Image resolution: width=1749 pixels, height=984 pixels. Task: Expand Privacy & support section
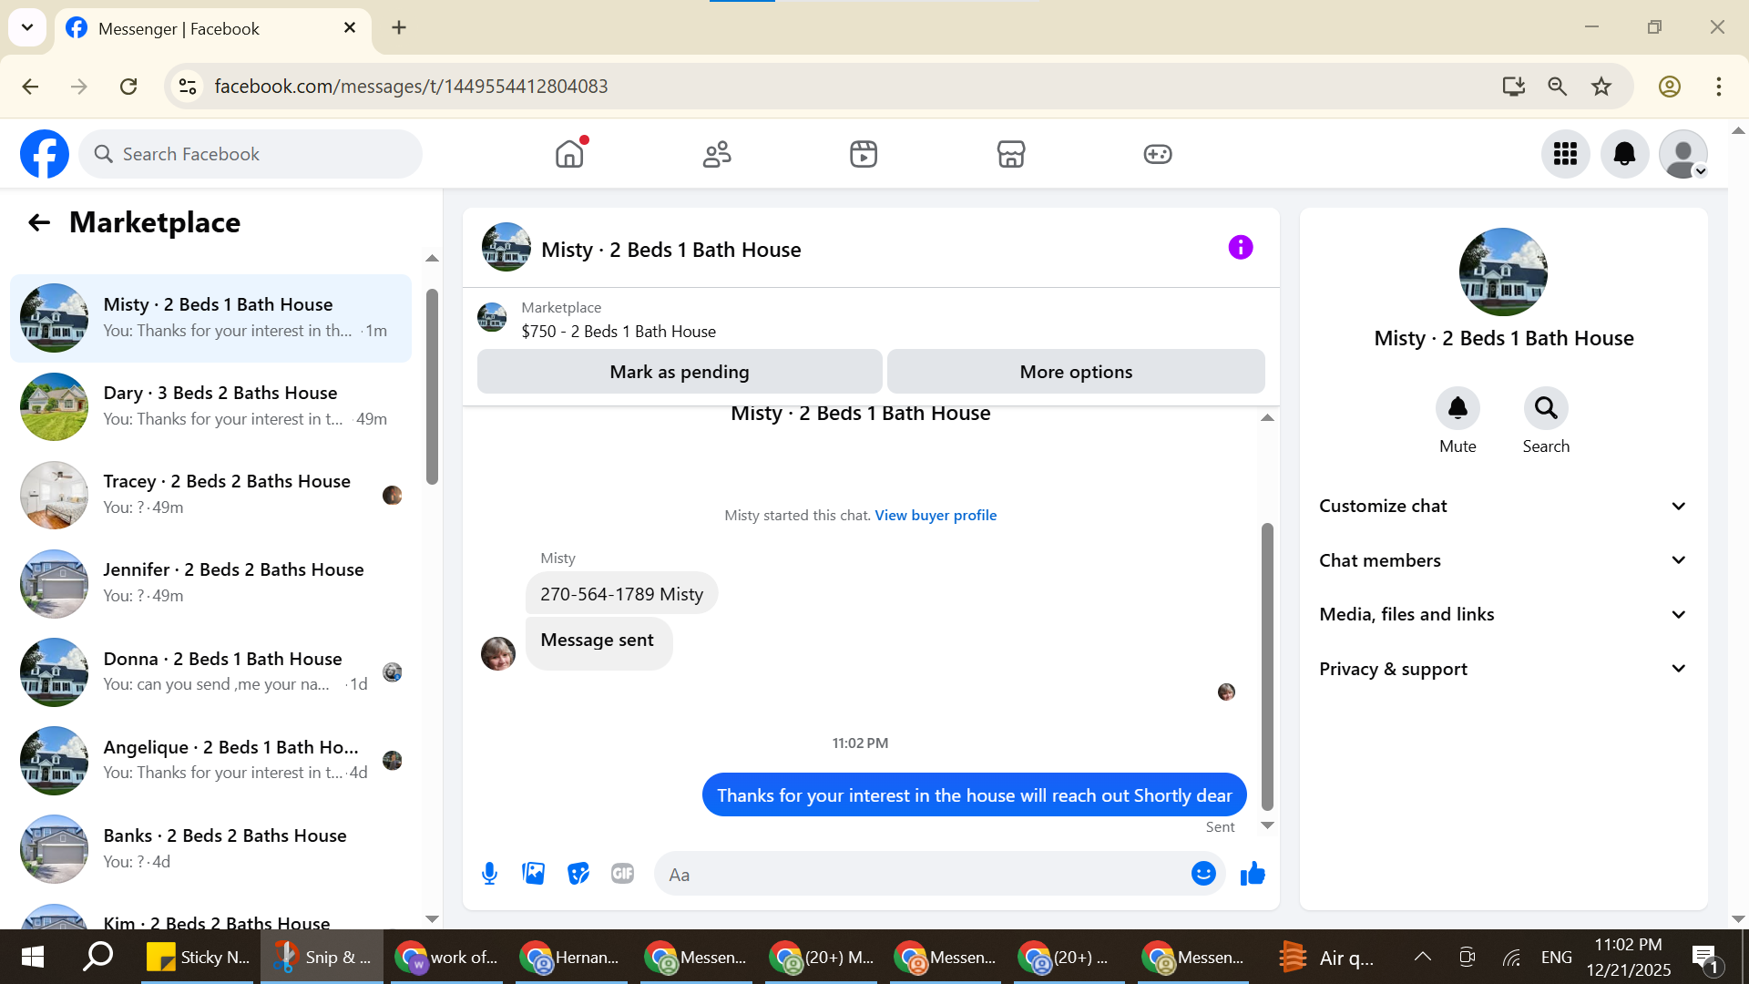pos(1503,669)
